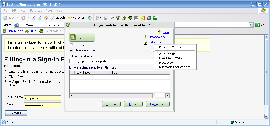Click the question mark Help icon
270x126 pixels.
pyautogui.click(x=160, y=32)
